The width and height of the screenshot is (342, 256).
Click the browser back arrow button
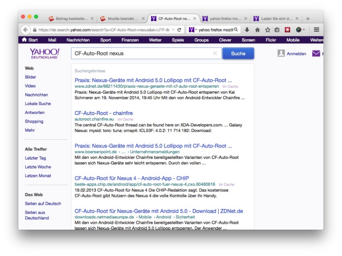click(x=25, y=30)
